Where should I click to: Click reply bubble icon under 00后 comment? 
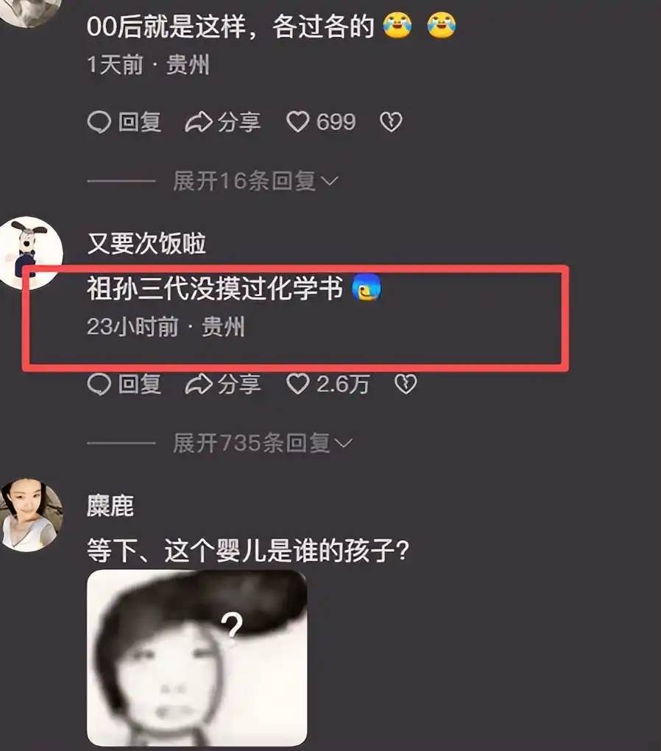point(99,121)
